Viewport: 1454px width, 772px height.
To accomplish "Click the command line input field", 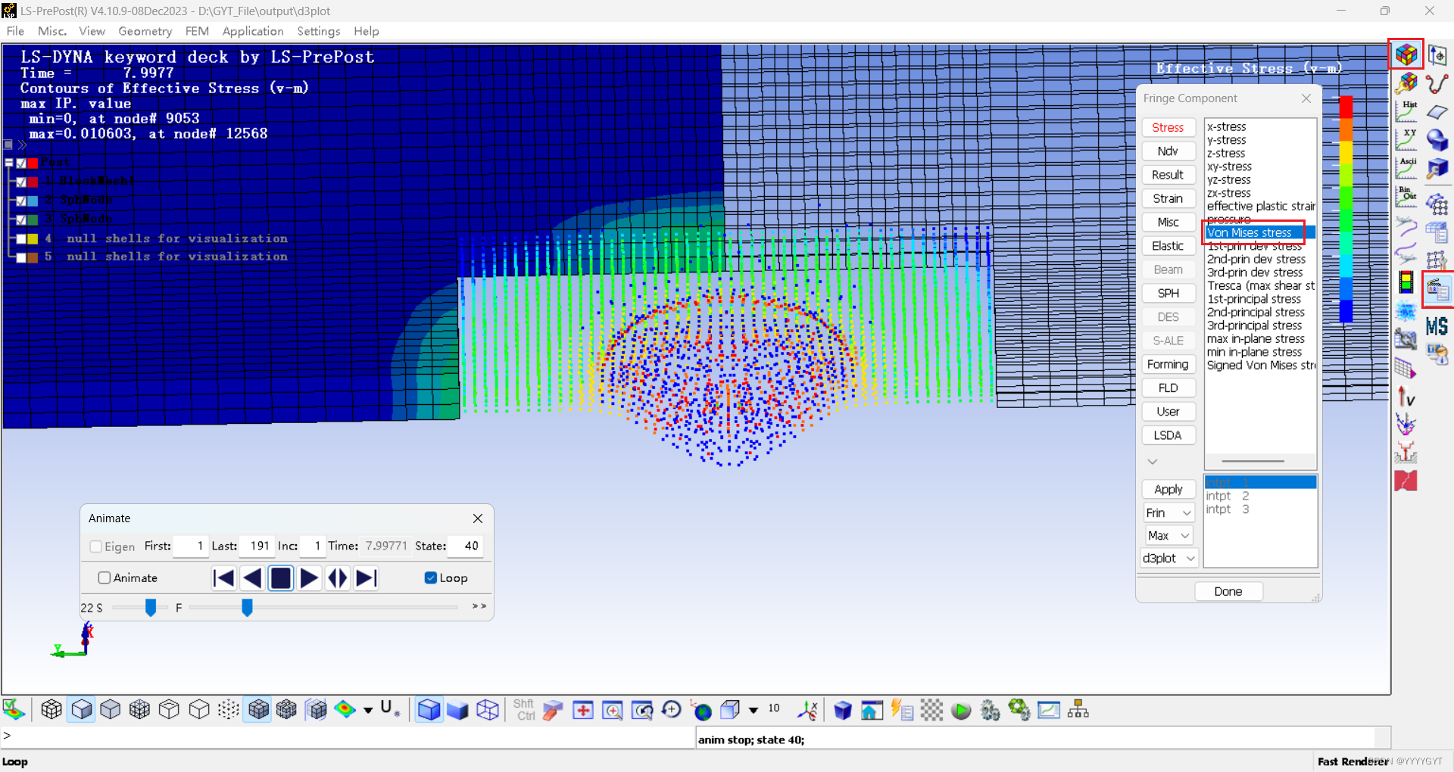I will [348, 736].
